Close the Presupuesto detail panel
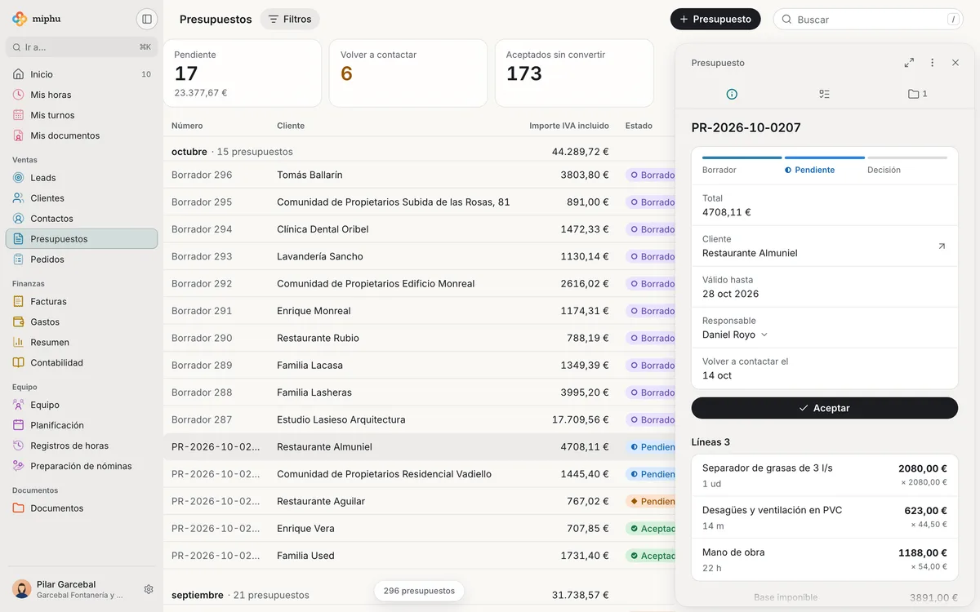This screenshot has height=612, width=980. pyautogui.click(x=955, y=63)
